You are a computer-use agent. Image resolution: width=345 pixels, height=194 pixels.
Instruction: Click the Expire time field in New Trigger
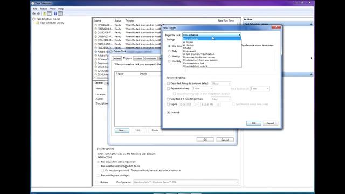pos(210,105)
